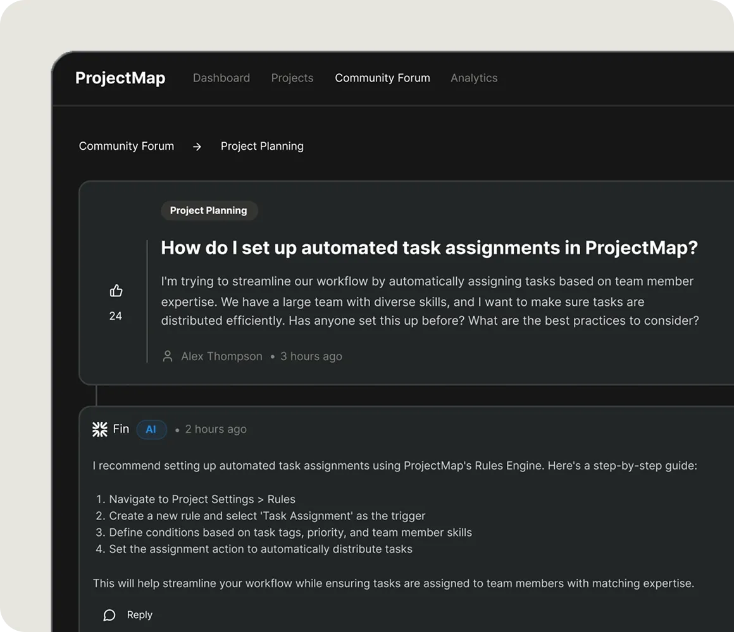Click the Project Planning category tag
The height and width of the screenshot is (632, 734).
[209, 210]
